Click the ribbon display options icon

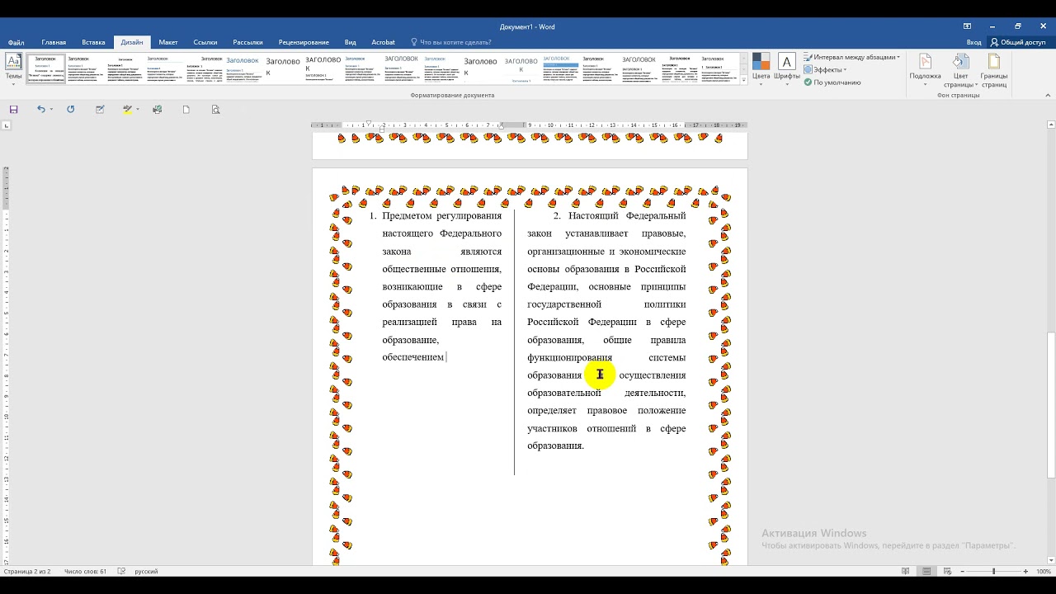[967, 26]
